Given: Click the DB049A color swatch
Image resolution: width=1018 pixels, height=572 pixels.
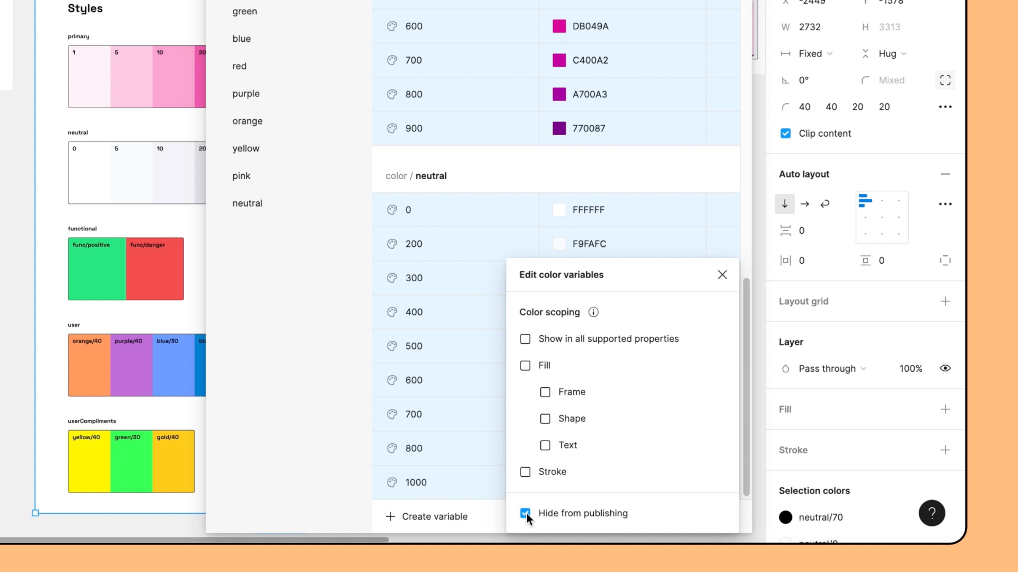Looking at the screenshot, I should coord(559,26).
